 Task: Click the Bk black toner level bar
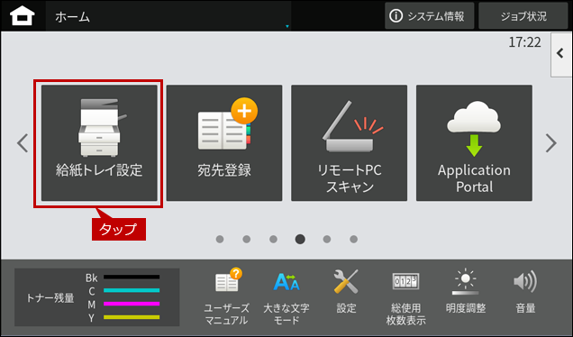[x=132, y=277]
